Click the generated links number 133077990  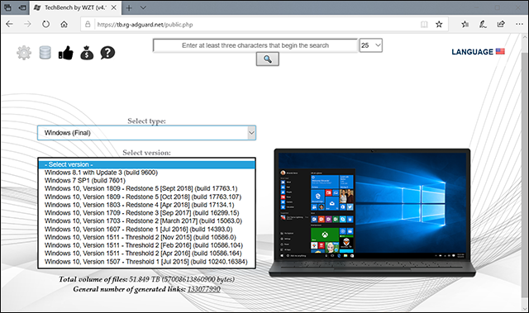pos(204,289)
